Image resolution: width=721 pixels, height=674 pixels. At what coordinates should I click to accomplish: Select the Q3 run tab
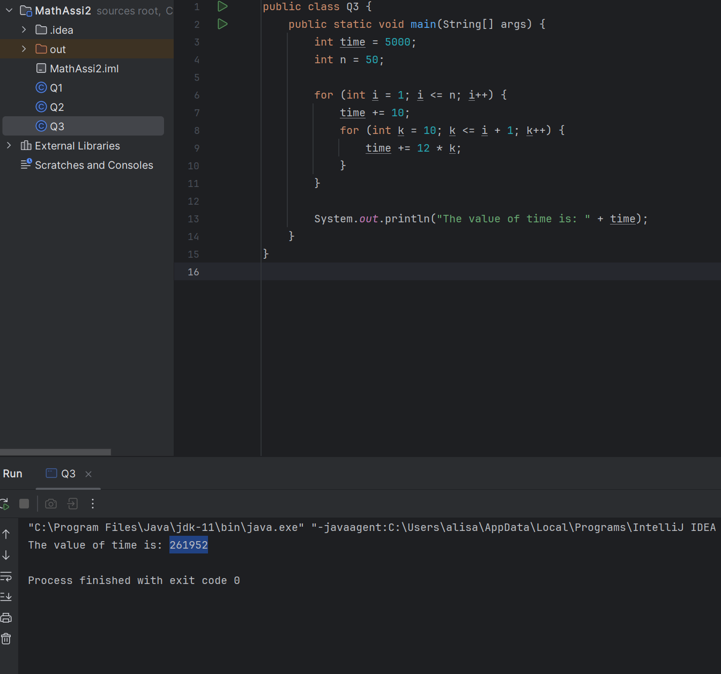(68, 474)
